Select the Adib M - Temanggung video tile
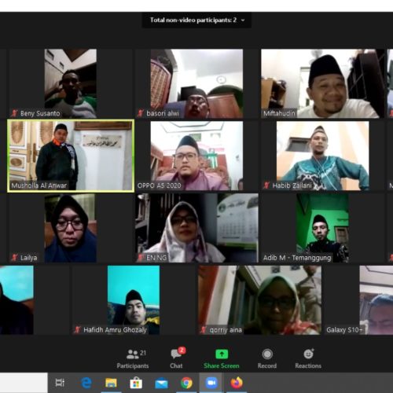Image resolution: width=393 pixels, height=393 pixels. [323, 228]
